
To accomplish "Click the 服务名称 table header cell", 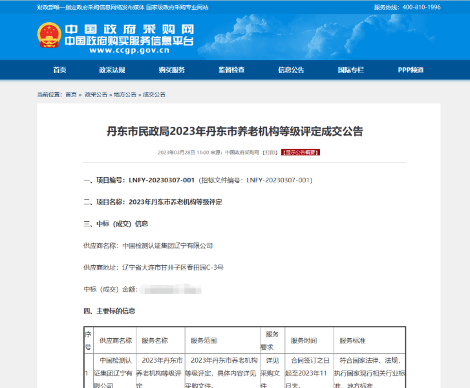I will click(x=161, y=341).
